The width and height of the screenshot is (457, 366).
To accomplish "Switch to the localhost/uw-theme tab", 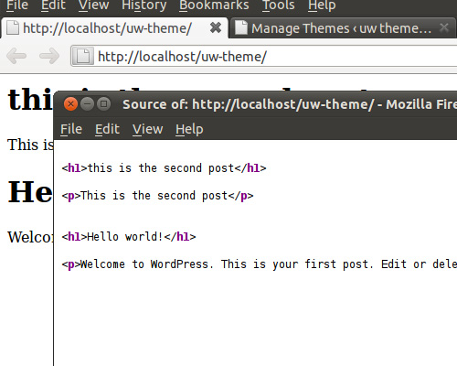I will point(114,28).
